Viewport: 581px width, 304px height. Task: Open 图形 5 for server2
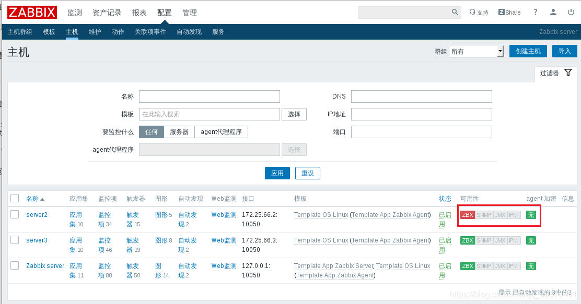pyautogui.click(x=164, y=215)
